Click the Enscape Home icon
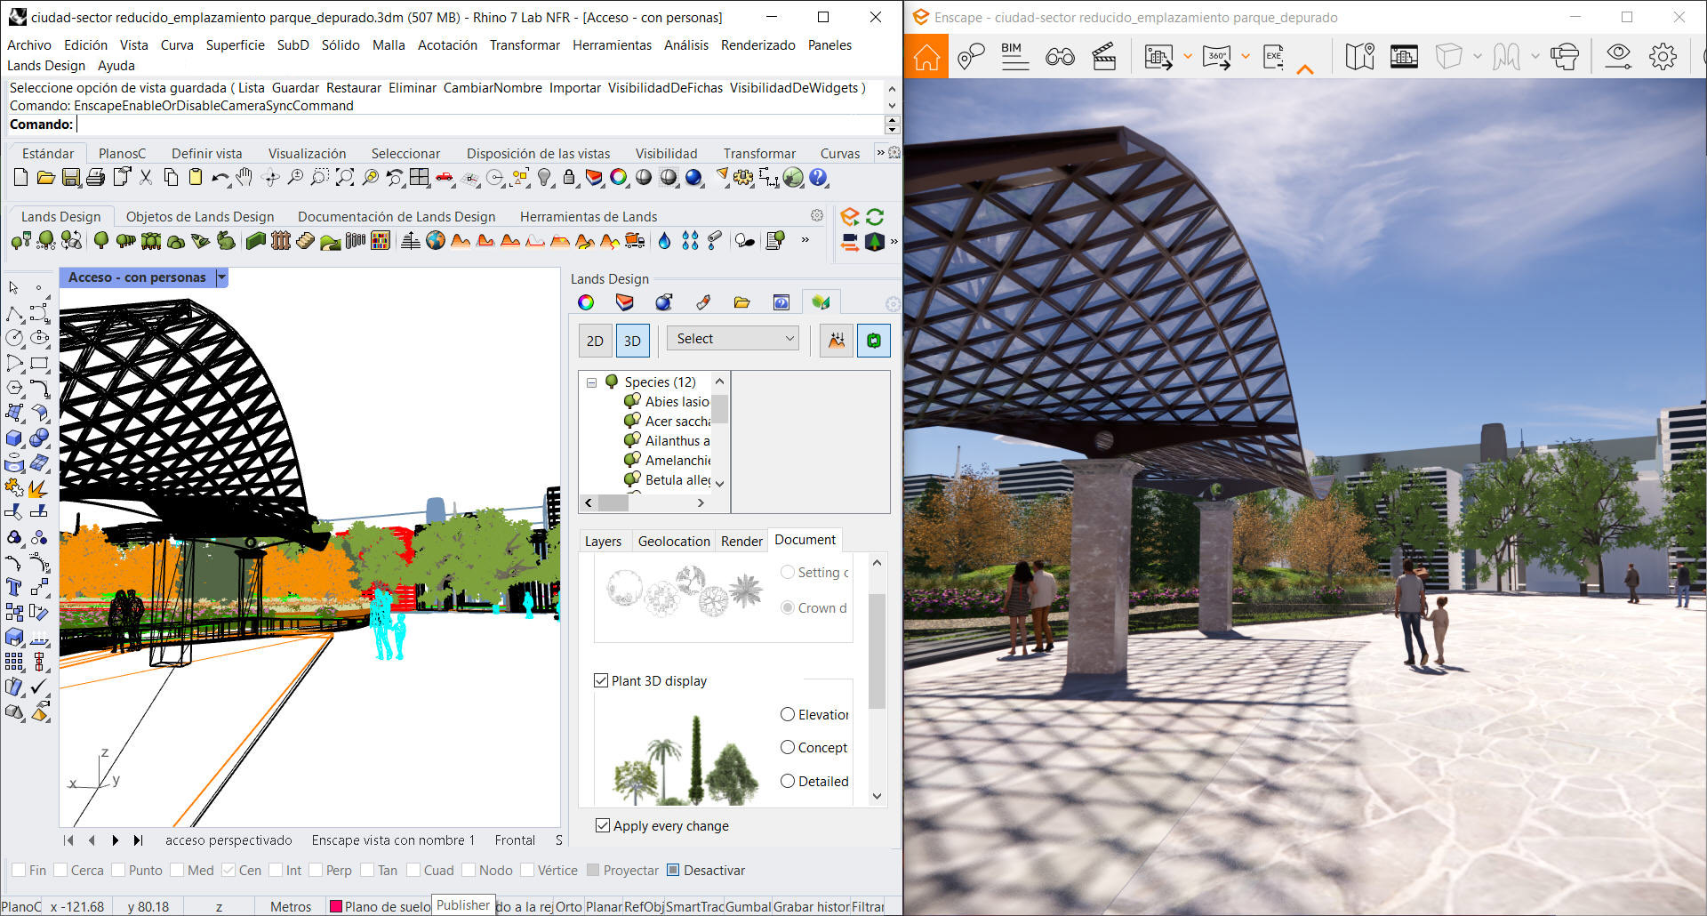 [926, 57]
